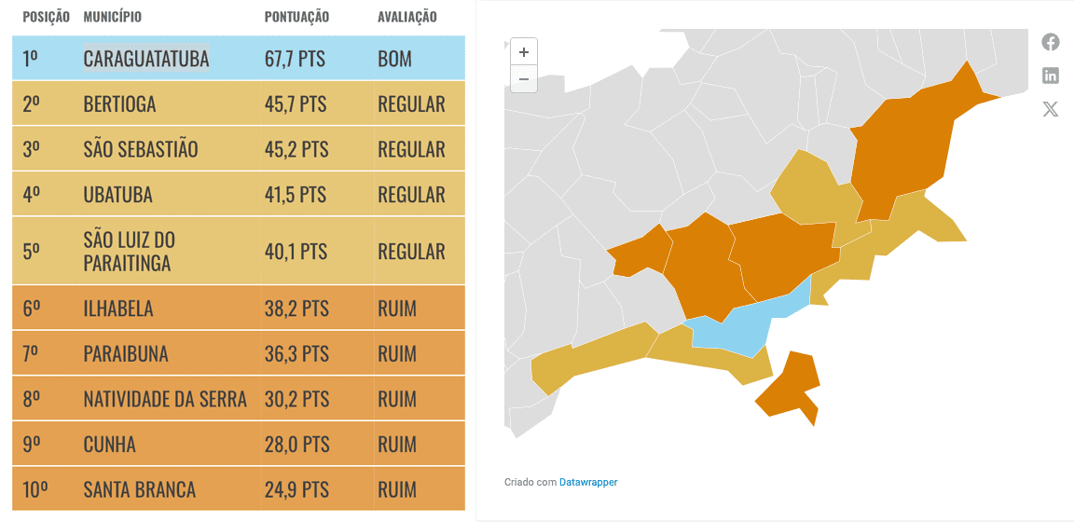Click the 30,2 PTS score
Screen dimensions: 1074x522
(x=296, y=399)
